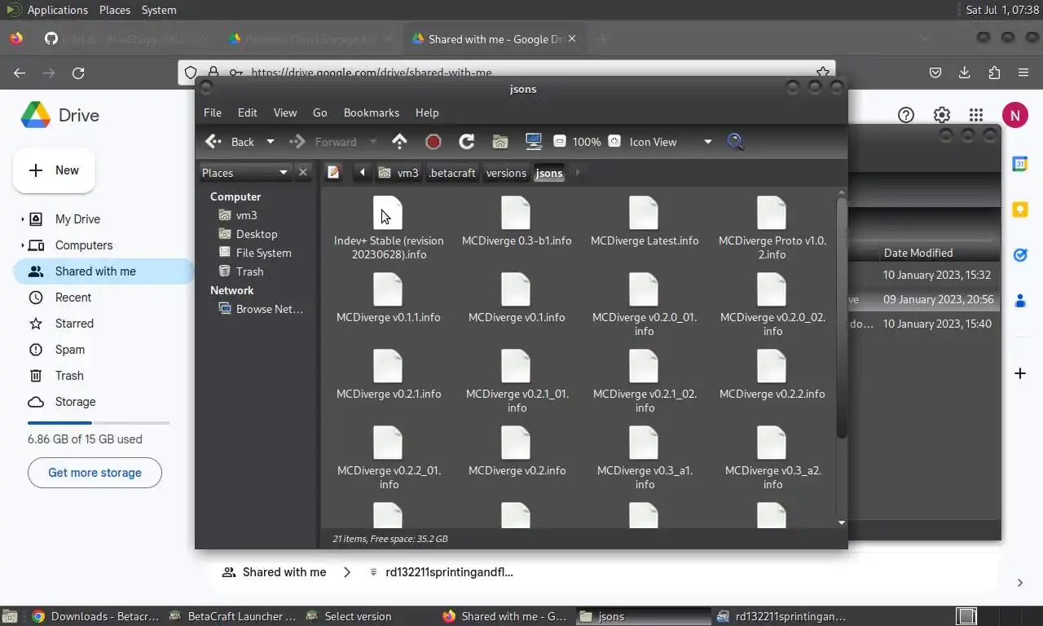The height and width of the screenshot is (626, 1043).
Task: Select MCDiverge v0.2.2.info file
Action: pos(772,375)
